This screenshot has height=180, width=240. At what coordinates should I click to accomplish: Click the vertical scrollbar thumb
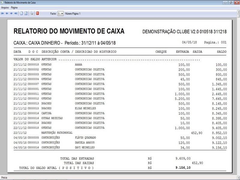[x=238, y=16]
